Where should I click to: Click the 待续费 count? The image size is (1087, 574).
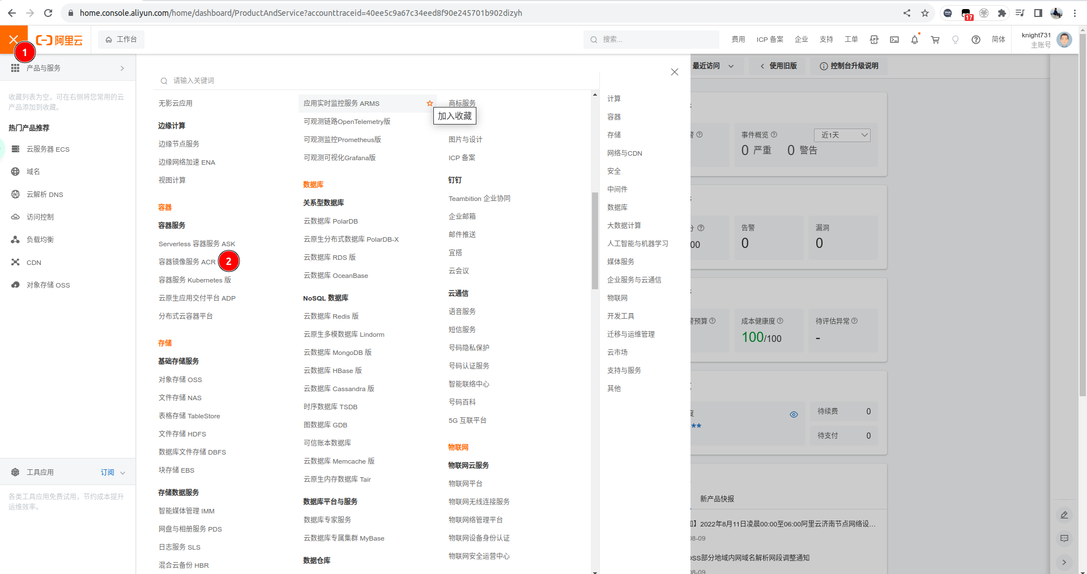tap(868, 412)
